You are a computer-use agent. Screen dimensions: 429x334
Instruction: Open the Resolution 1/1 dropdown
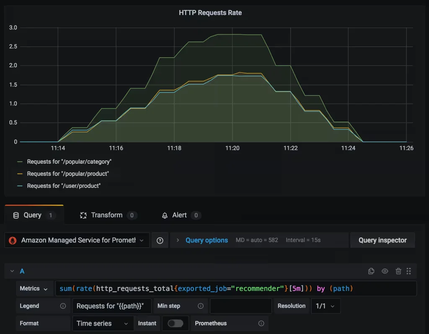tap(326, 306)
